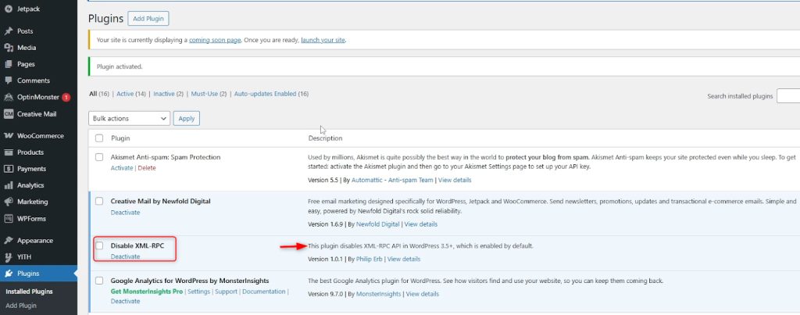Click the Description column header
The height and width of the screenshot is (315, 800).
pyautogui.click(x=325, y=138)
